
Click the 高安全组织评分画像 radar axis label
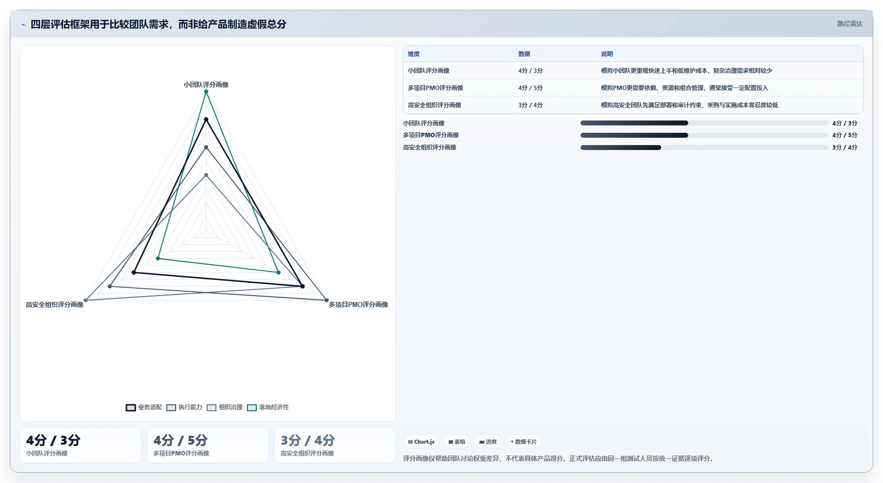55,305
